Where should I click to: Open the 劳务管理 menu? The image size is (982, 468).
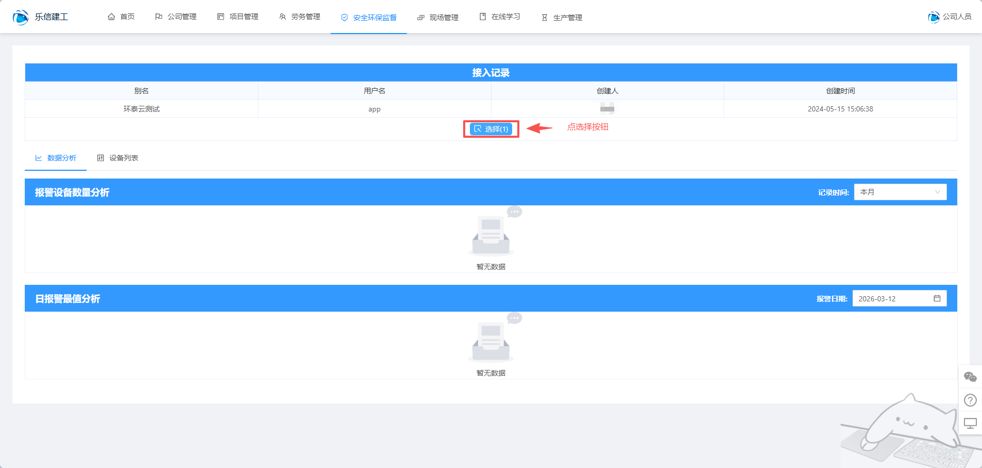300,17
